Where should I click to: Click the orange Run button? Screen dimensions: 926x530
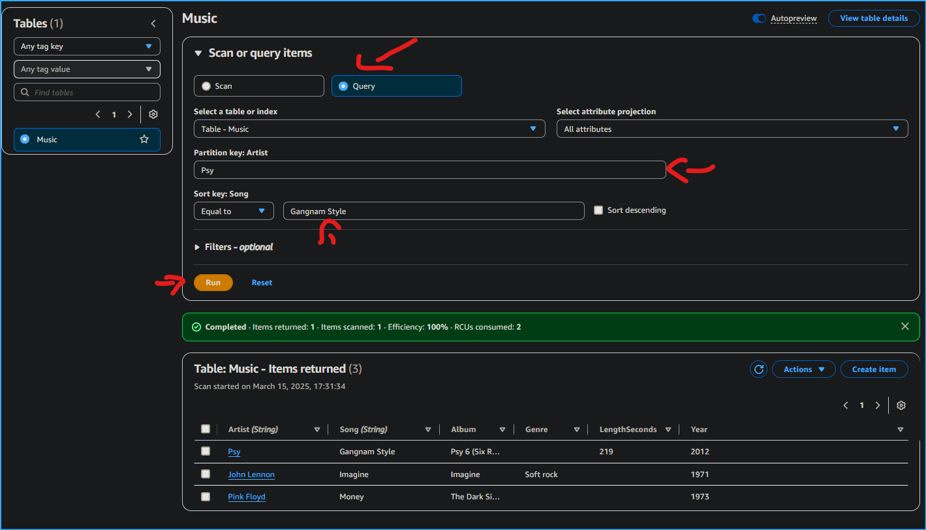(x=213, y=283)
